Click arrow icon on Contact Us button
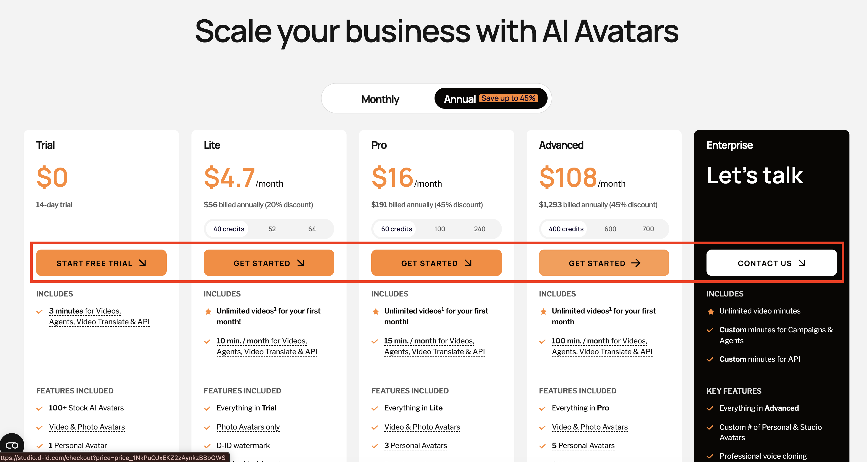This screenshot has height=462, width=867. (x=802, y=263)
